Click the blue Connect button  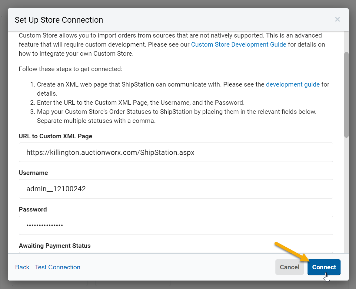point(324,267)
